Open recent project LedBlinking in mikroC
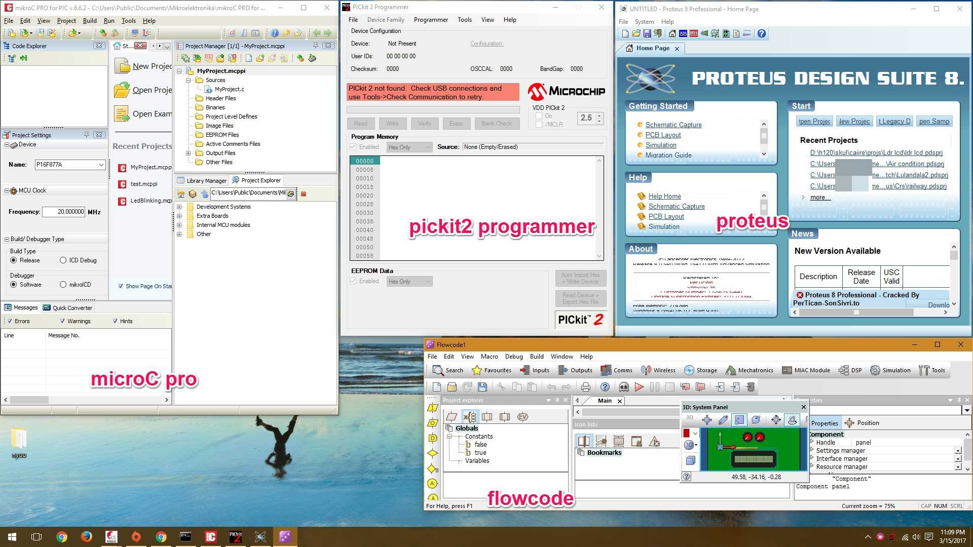Viewport: 973px width, 547px height. (145, 201)
